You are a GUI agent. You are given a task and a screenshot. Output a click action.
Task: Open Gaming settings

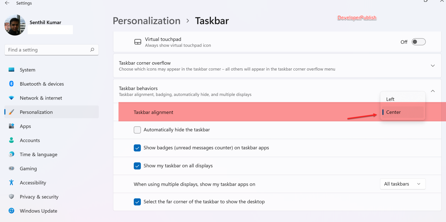click(x=28, y=168)
